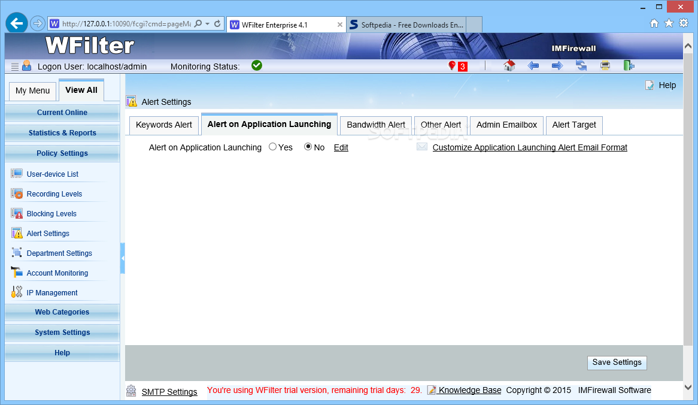Click scrollbar up arrow on right

tap(688, 46)
